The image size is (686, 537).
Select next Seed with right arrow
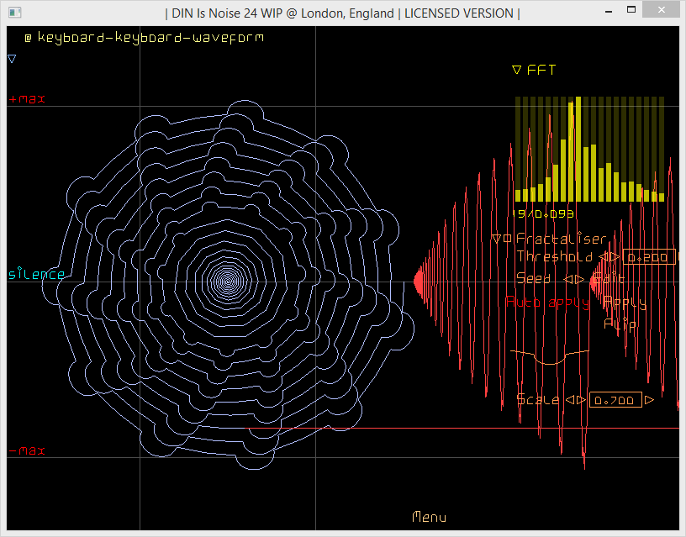pyautogui.click(x=578, y=279)
